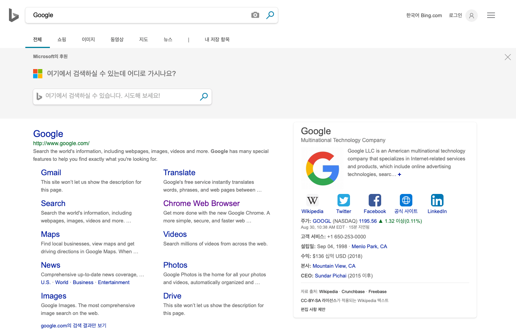Click the Freebase data source link
This screenshot has height=336, width=516.
[x=378, y=292]
